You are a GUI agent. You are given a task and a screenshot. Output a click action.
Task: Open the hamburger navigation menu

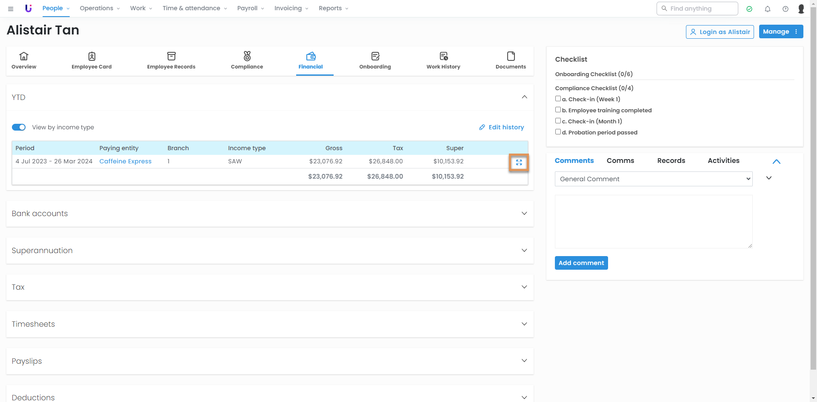[11, 9]
